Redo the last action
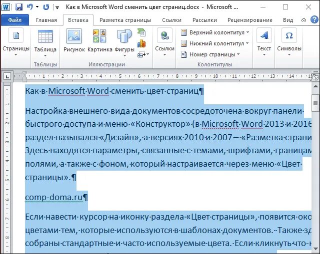 coord(46,7)
